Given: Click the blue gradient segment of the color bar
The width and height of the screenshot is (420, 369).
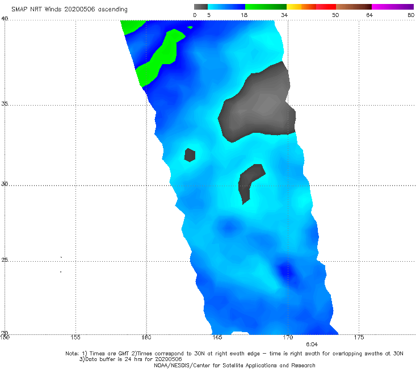Looking at the screenshot, I should 226,7.
